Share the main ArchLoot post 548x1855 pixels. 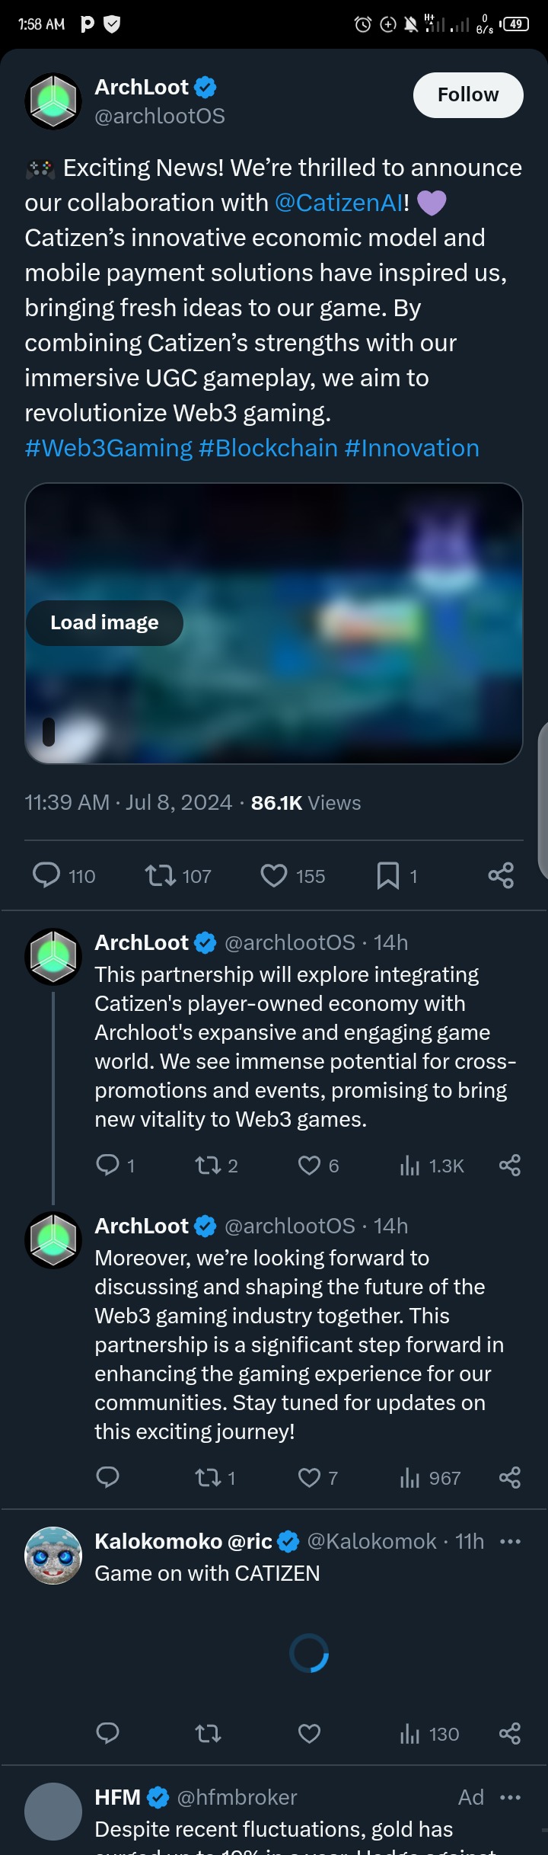click(x=501, y=875)
